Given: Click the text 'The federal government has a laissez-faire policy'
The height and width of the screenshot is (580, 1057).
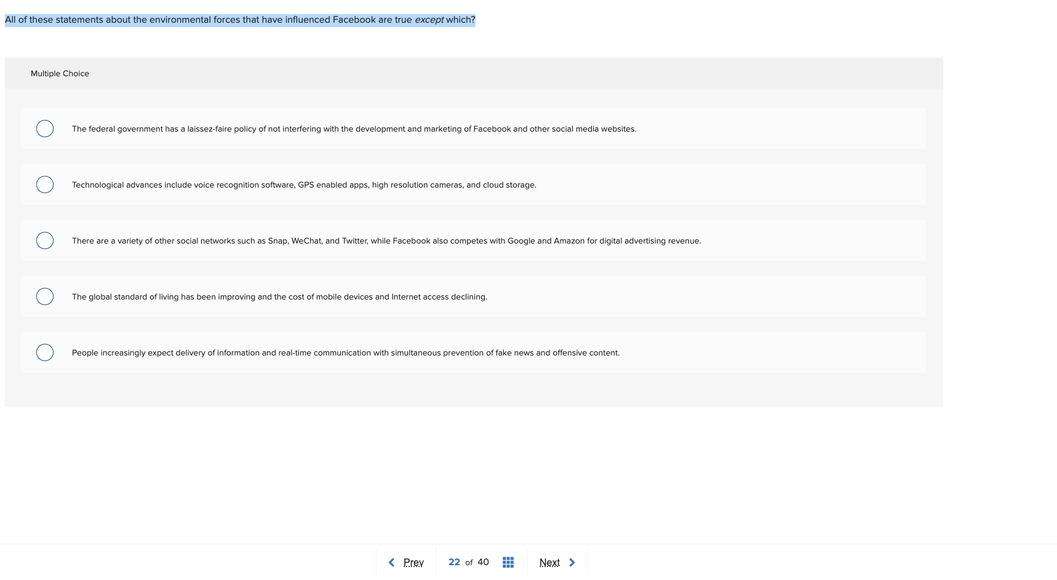Looking at the screenshot, I should pos(164,129).
